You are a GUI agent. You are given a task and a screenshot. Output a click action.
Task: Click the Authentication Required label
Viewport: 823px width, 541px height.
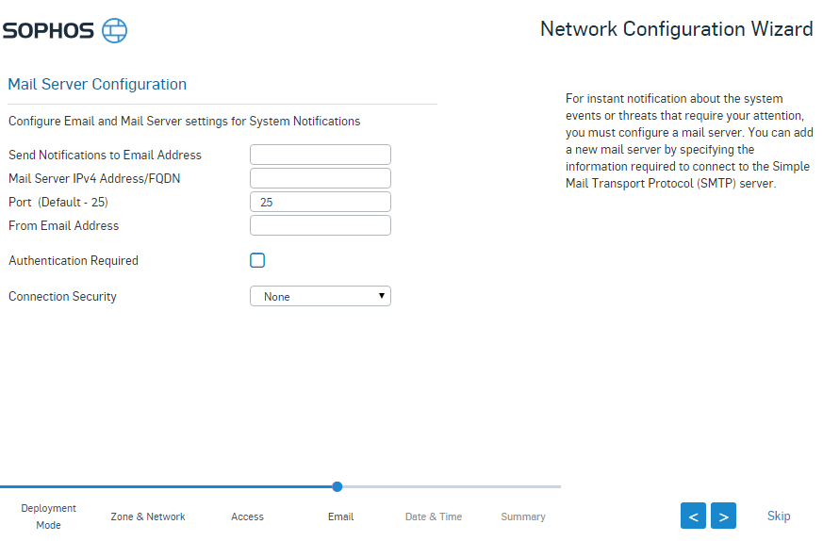click(74, 260)
